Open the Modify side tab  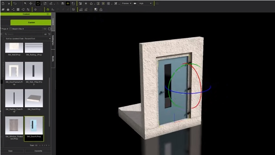53,59
